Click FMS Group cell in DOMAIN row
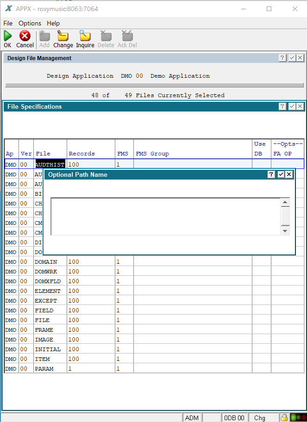The width and height of the screenshot is (307, 422). point(193,261)
